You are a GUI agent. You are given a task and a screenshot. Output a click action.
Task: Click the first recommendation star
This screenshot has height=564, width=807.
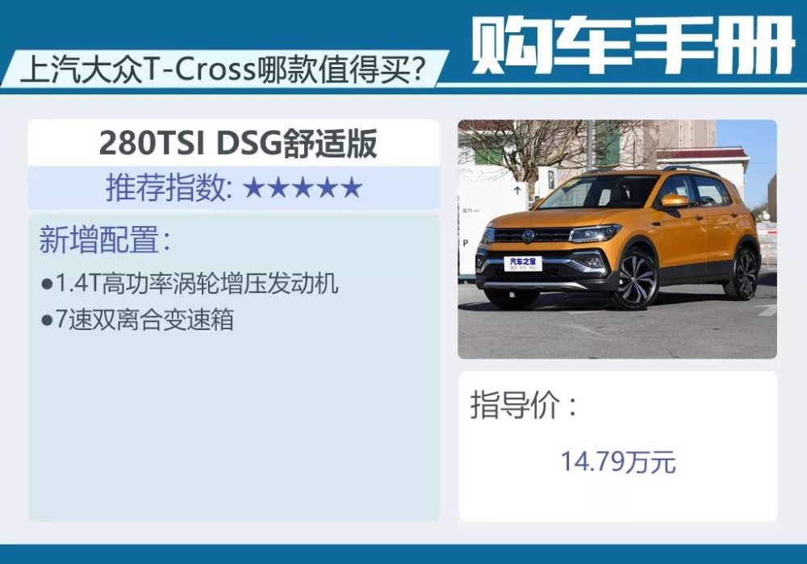click(253, 188)
